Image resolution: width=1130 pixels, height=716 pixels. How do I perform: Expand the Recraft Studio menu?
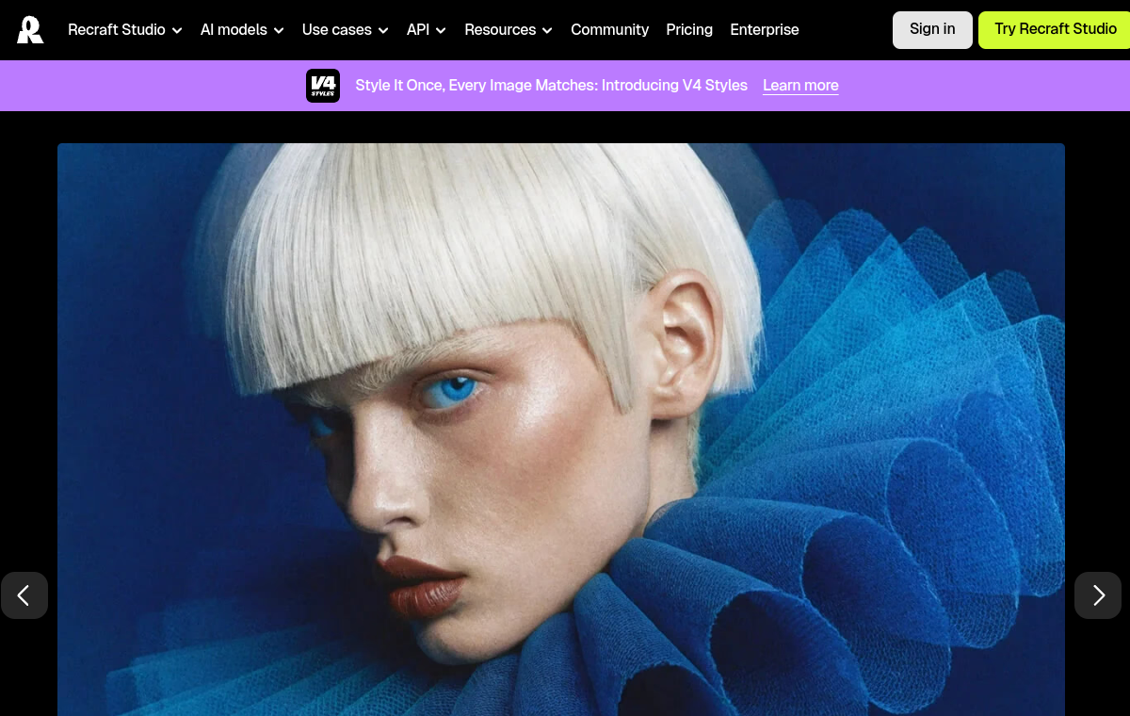tap(125, 30)
